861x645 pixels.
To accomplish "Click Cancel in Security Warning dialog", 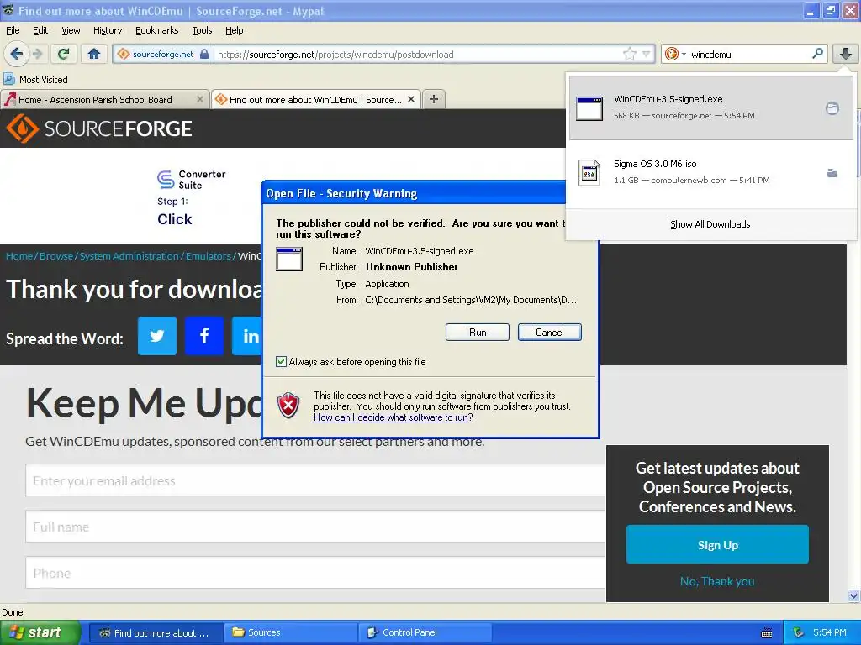I will coord(550,333).
